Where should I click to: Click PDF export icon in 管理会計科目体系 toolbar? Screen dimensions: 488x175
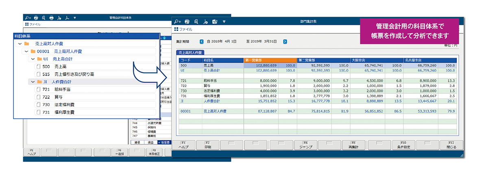coord(68,18)
